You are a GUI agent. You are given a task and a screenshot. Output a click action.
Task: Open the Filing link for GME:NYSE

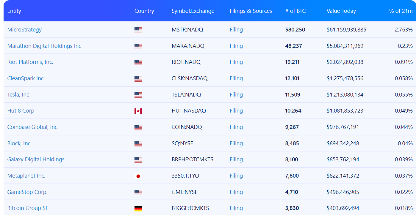click(x=236, y=192)
